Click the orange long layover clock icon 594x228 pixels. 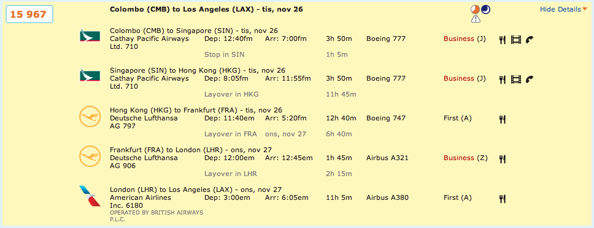476,9
